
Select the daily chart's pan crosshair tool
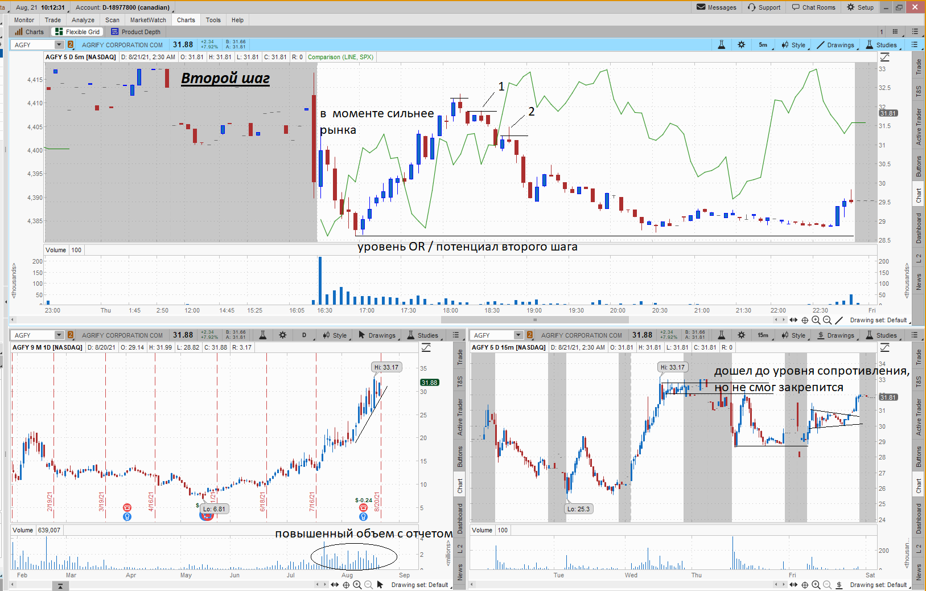coord(345,585)
